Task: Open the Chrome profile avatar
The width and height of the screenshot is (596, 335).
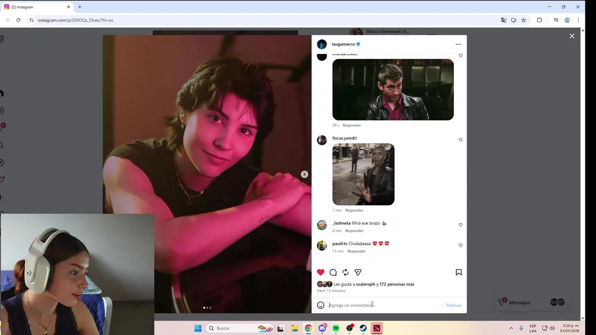Action: pos(567,20)
